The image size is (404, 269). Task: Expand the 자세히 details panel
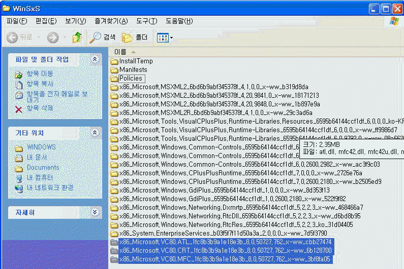pos(95,212)
